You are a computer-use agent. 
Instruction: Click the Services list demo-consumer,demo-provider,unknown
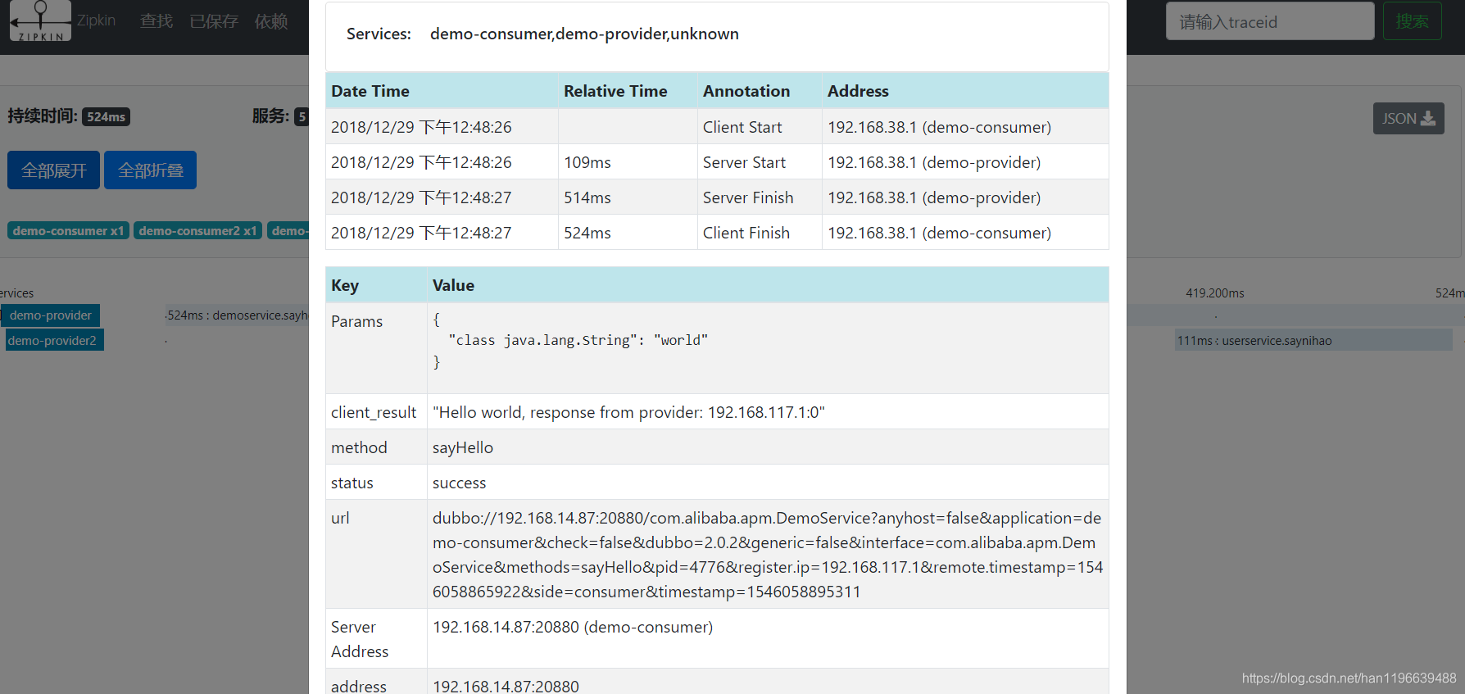coord(584,34)
